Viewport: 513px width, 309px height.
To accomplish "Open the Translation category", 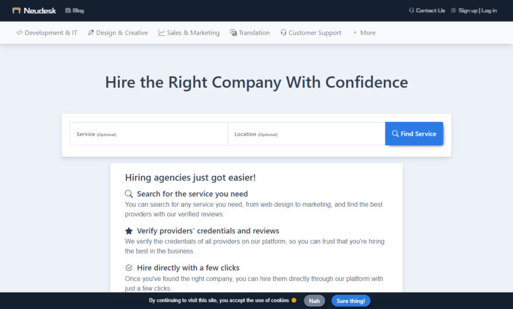I will 250,33.
